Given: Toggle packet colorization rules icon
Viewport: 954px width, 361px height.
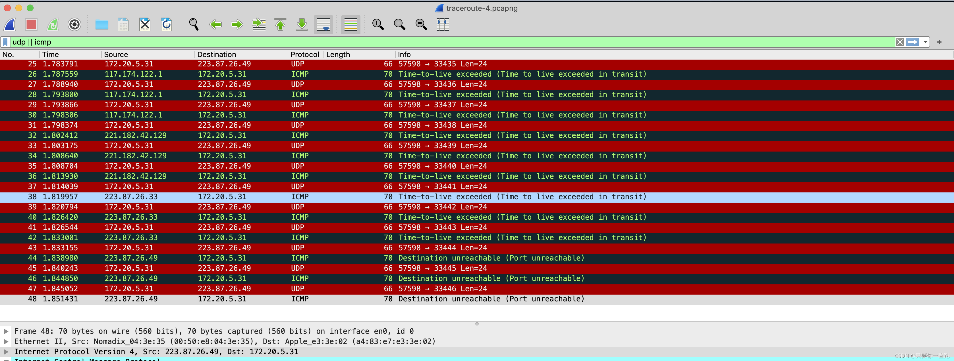Looking at the screenshot, I should click(350, 25).
